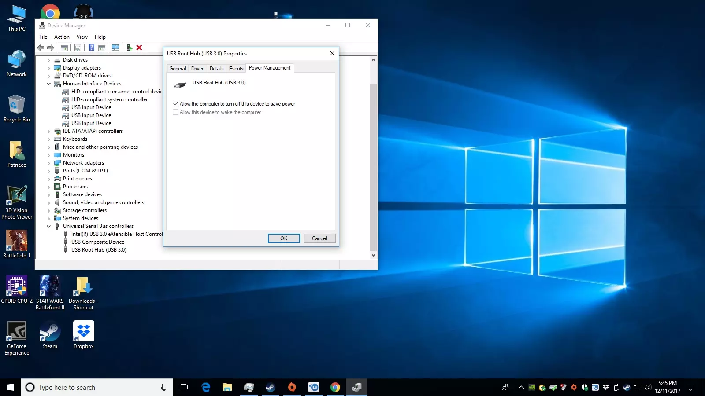
Task: Click the Scan for hardware changes toolbar icon
Action: pyautogui.click(x=115, y=48)
